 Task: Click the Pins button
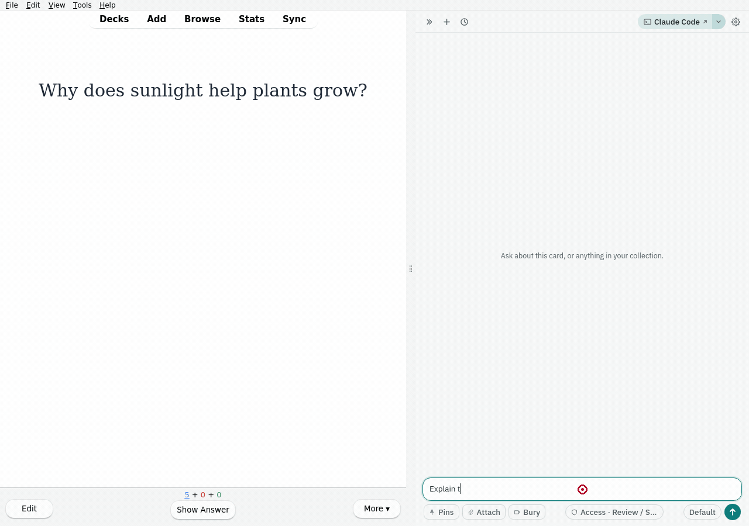point(441,512)
